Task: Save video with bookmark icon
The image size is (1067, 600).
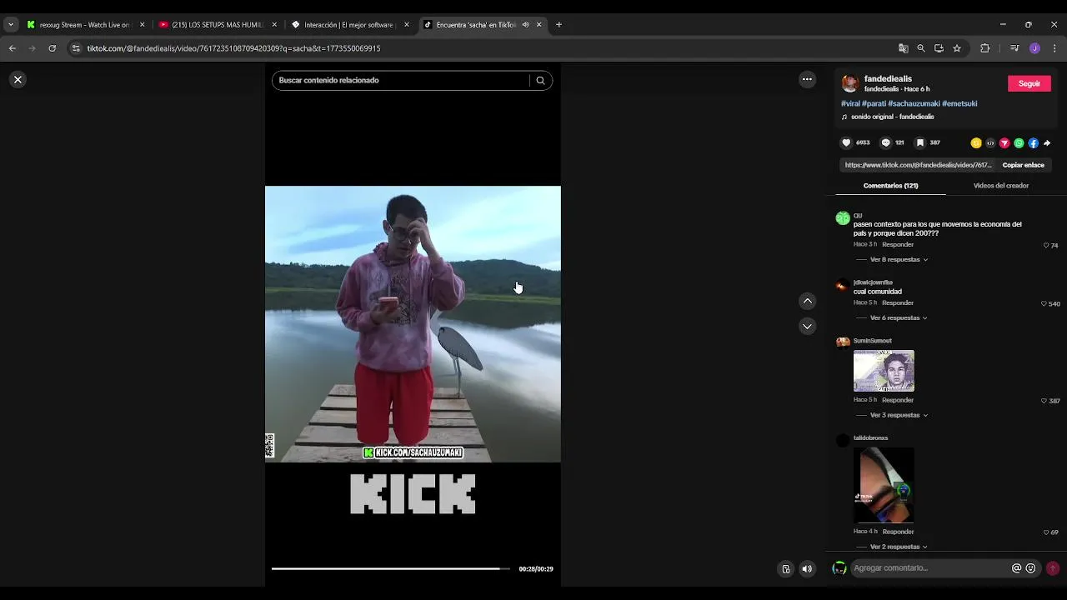Action: [919, 142]
